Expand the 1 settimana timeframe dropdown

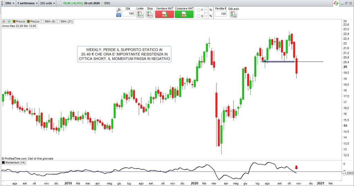(27, 3)
